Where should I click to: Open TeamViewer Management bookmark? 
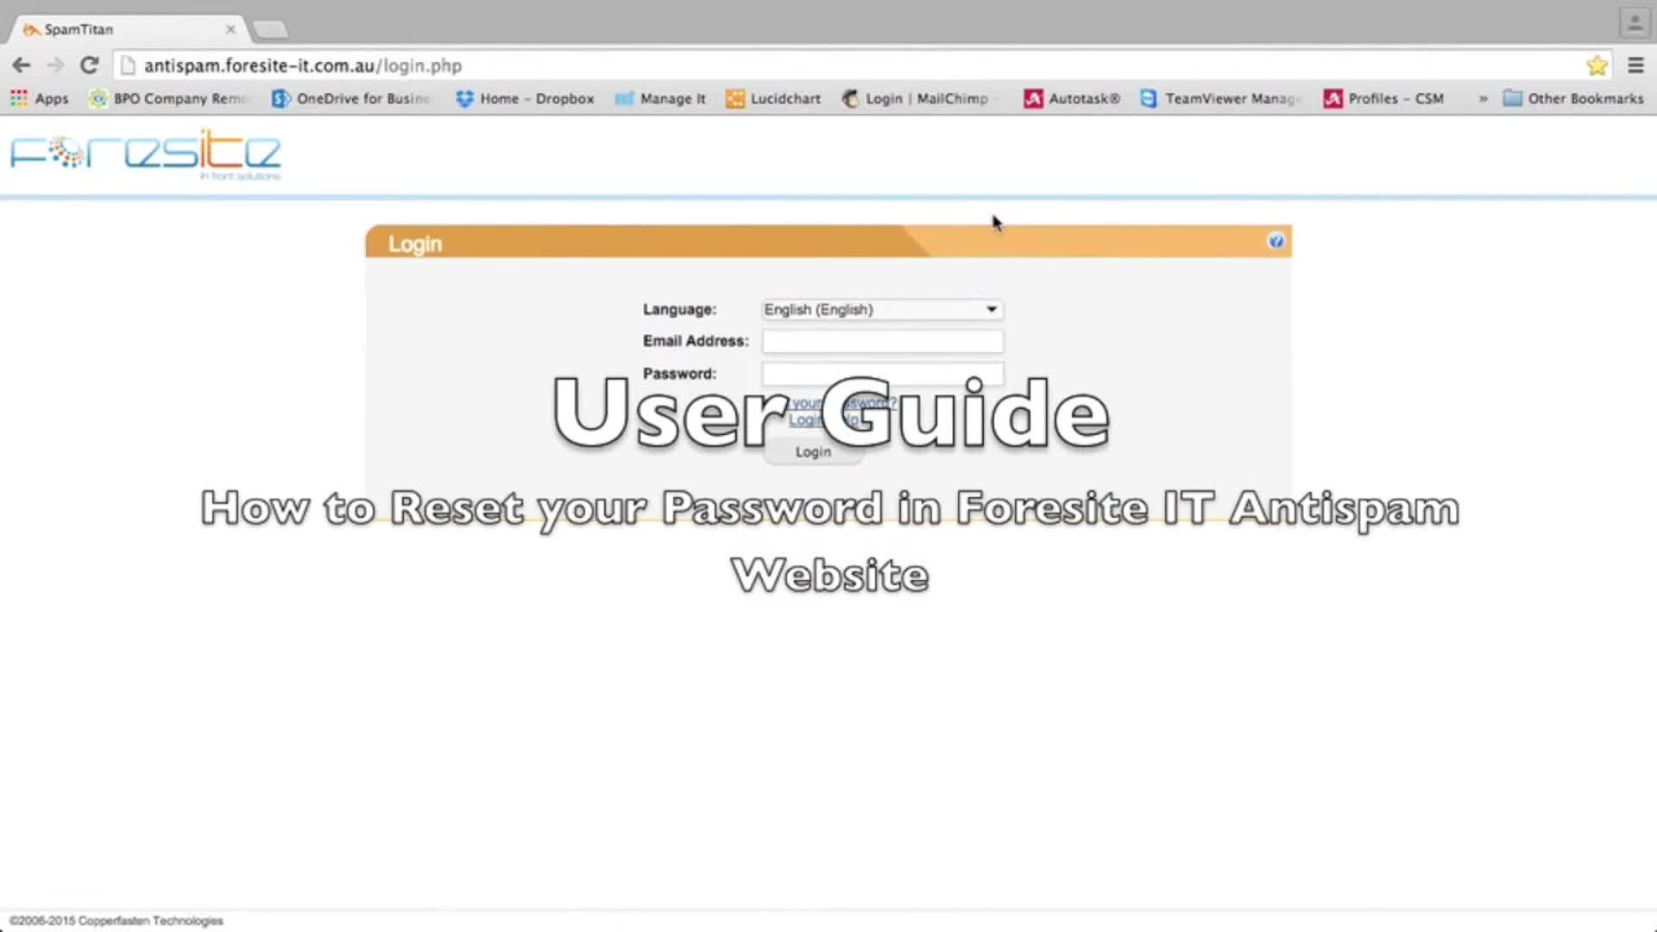click(x=1220, y=98)
